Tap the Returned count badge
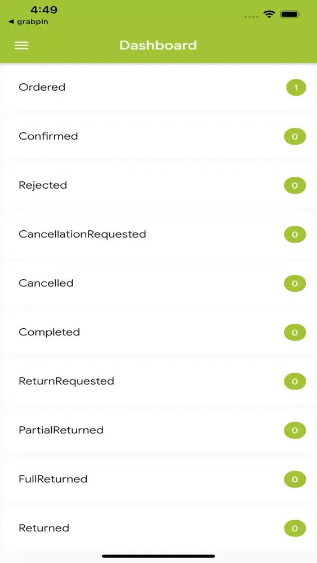The height and width of the screenshot is (563, 317). pyautogui.click(x=294, y=529)
